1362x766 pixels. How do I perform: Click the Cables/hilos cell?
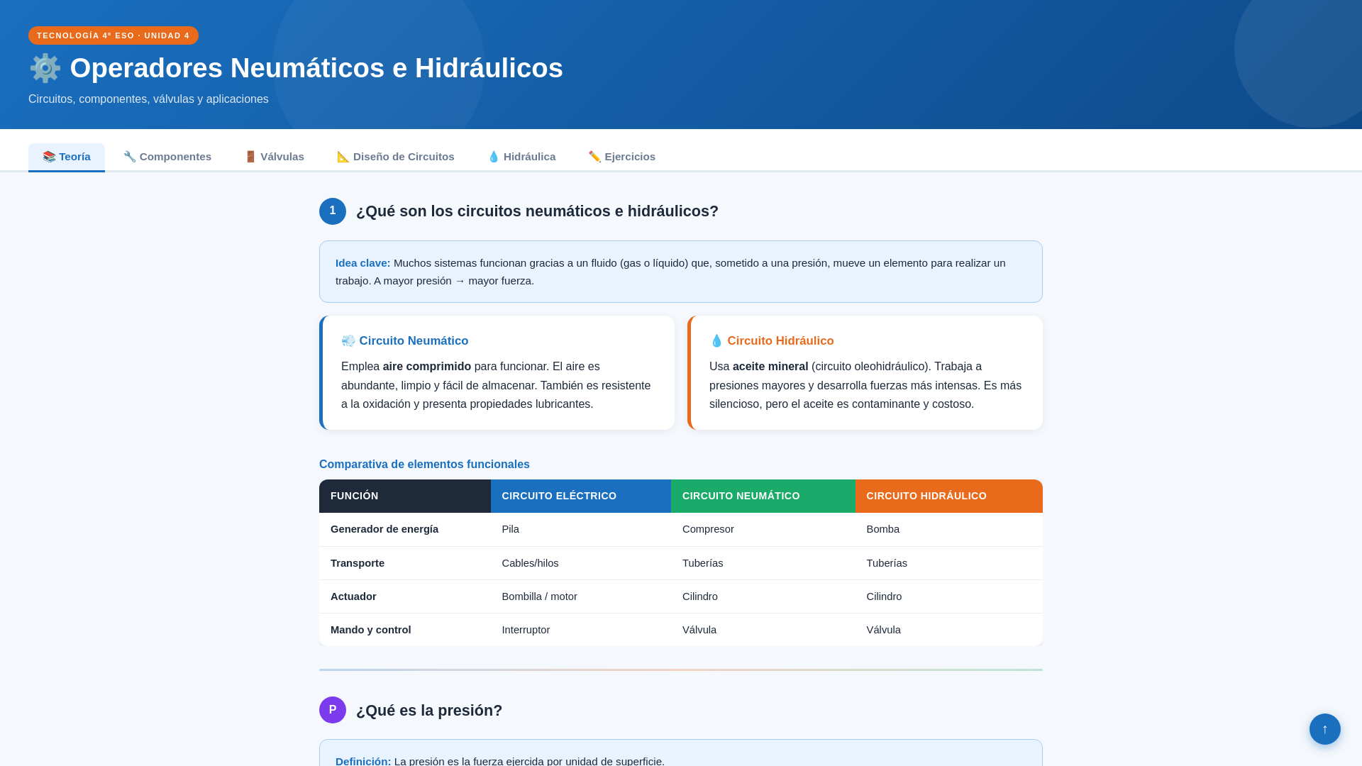[530, 563]
